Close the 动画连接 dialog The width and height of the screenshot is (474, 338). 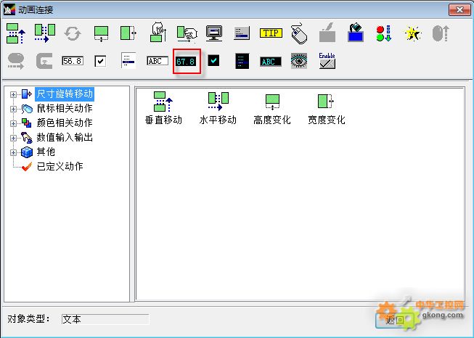click(459, 9)
